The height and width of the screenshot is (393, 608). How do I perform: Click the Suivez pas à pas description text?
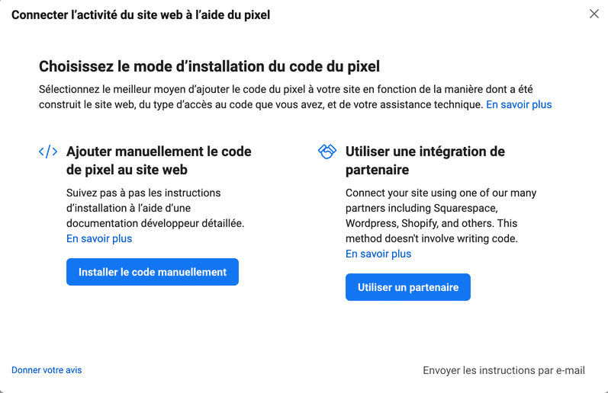coord(156,208)
